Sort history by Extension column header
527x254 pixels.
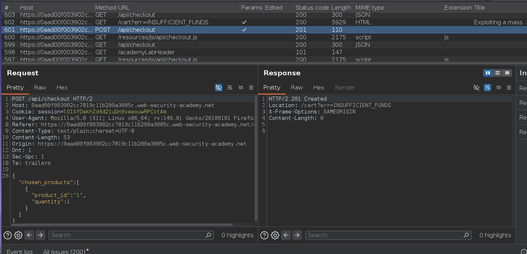[x=458, y=7]
